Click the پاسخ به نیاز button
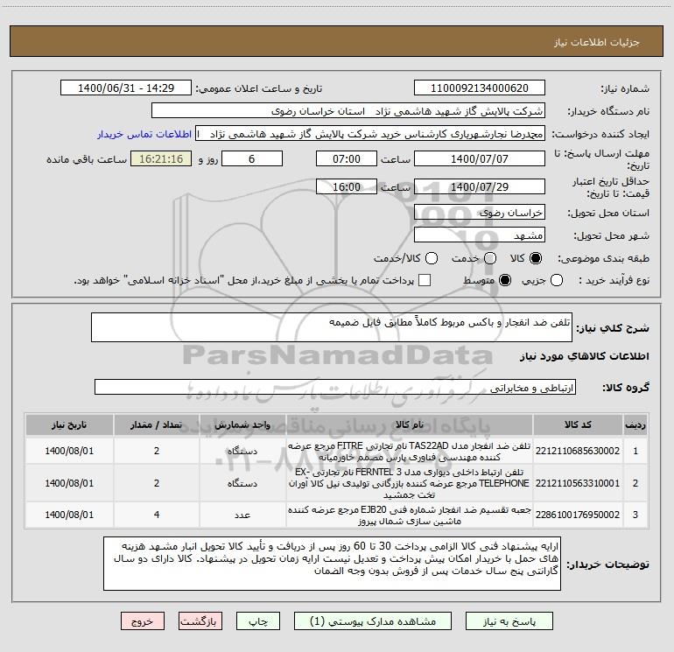This screenshot has height=652, width=674. 509,621
